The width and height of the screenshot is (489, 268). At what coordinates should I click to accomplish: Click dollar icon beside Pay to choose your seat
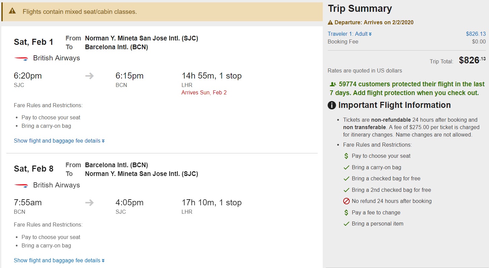[x=346, y=156]
